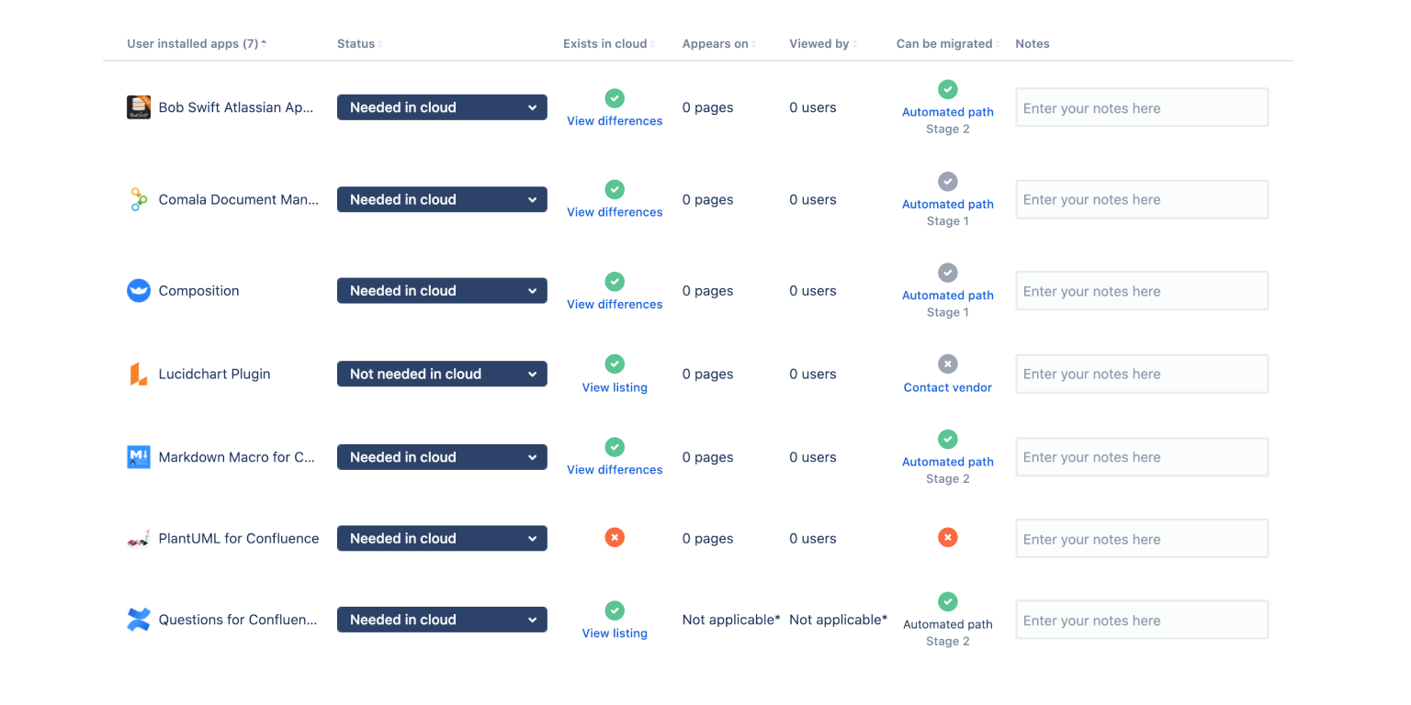Click the Bob Swift Atlassian Apps icon
1411x705 pixels.
pos(138,106)
